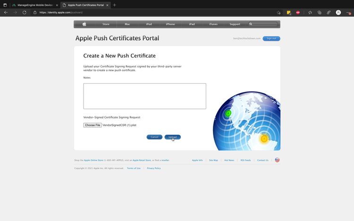Open the Store menu item
The height and width of the screenshot is (221, 354).
(x=106, y=24)
